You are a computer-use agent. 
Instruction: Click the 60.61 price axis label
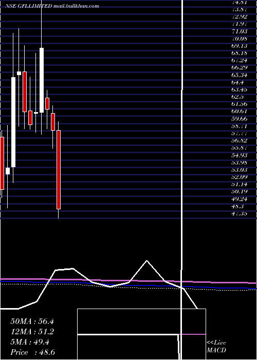click(x=240, y=112)
